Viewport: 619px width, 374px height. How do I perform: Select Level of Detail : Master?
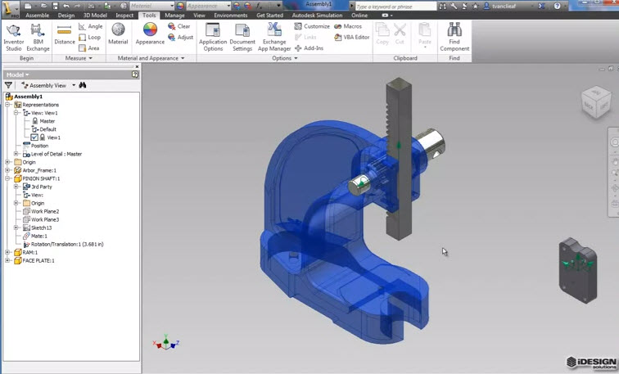[x=52, y=154]
